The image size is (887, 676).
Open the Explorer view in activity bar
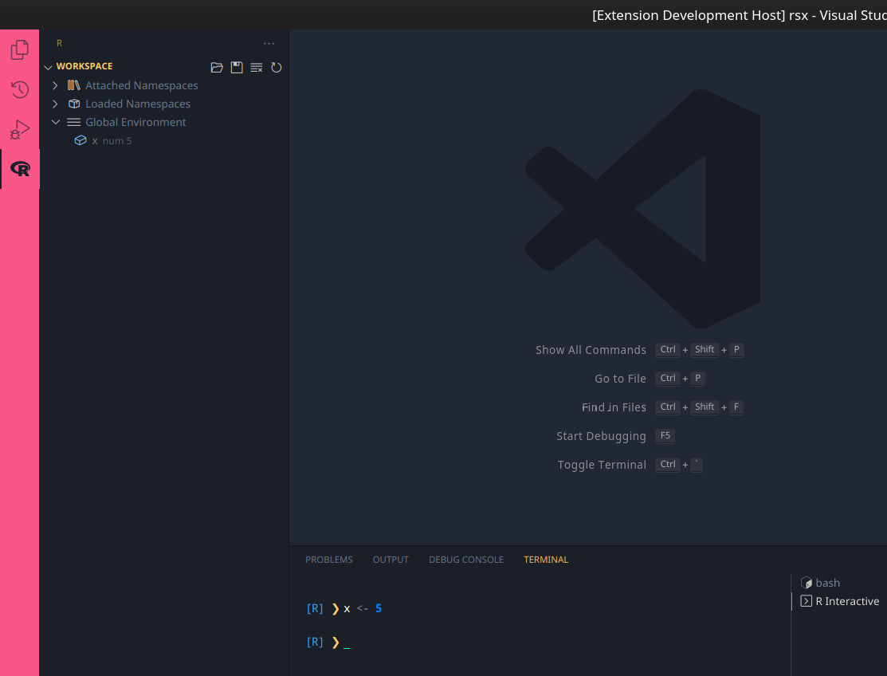point(20,49)
